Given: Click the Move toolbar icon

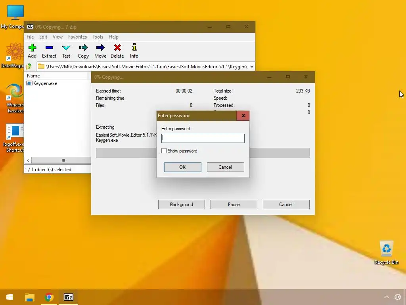Looking at the screenshot, I should [100, 51].
